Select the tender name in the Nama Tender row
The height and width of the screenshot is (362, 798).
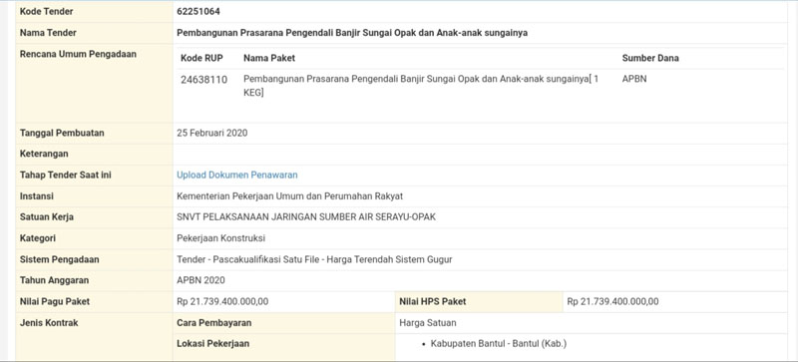pyautogui.click(x=352, y=33)
